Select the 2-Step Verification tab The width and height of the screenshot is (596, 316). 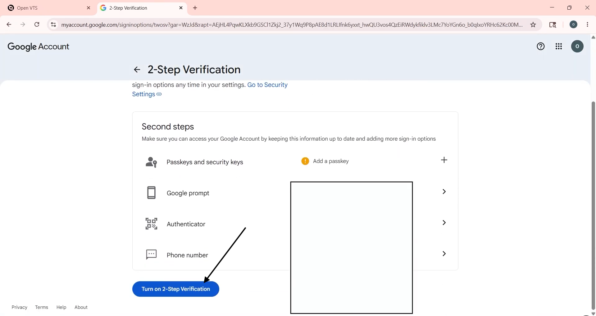tap(142, 8)
